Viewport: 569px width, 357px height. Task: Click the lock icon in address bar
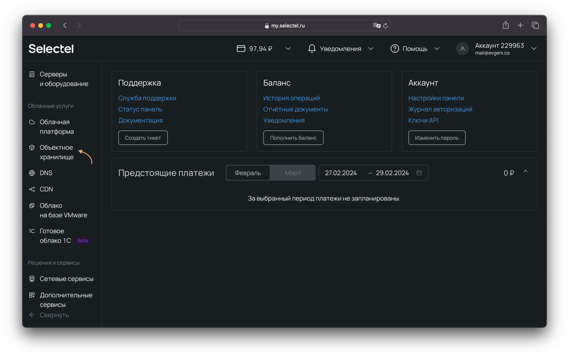[x=267, y=26]
